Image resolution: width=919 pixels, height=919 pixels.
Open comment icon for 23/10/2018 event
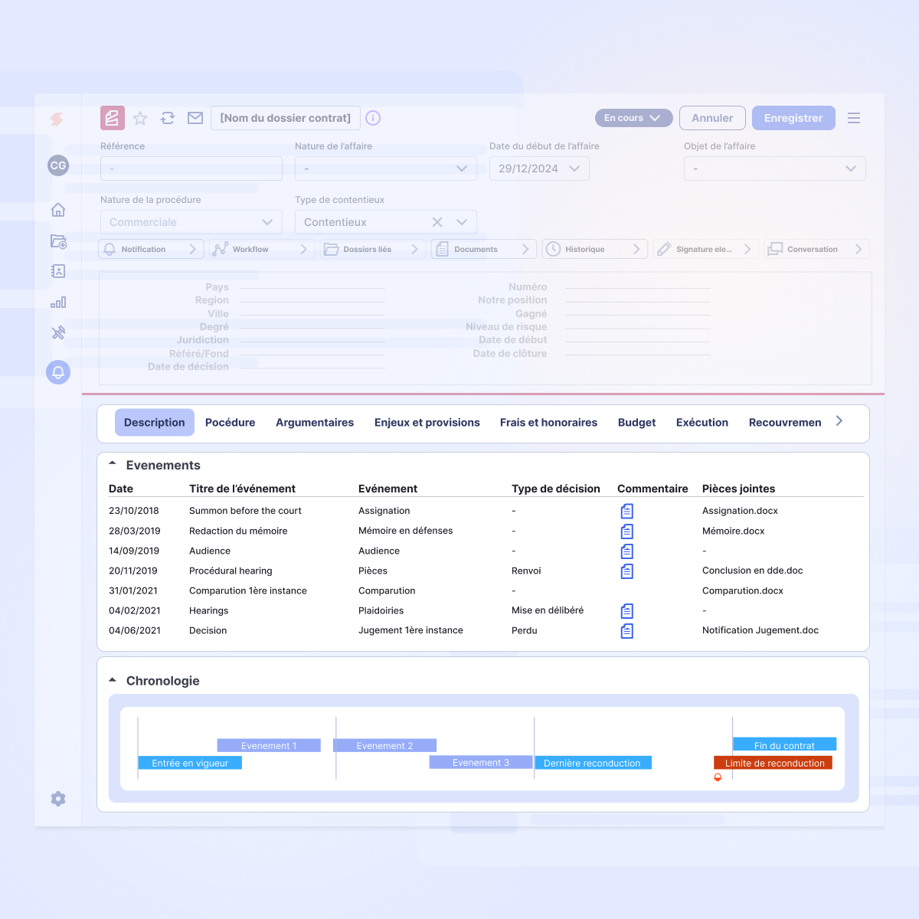coord(627,511)
